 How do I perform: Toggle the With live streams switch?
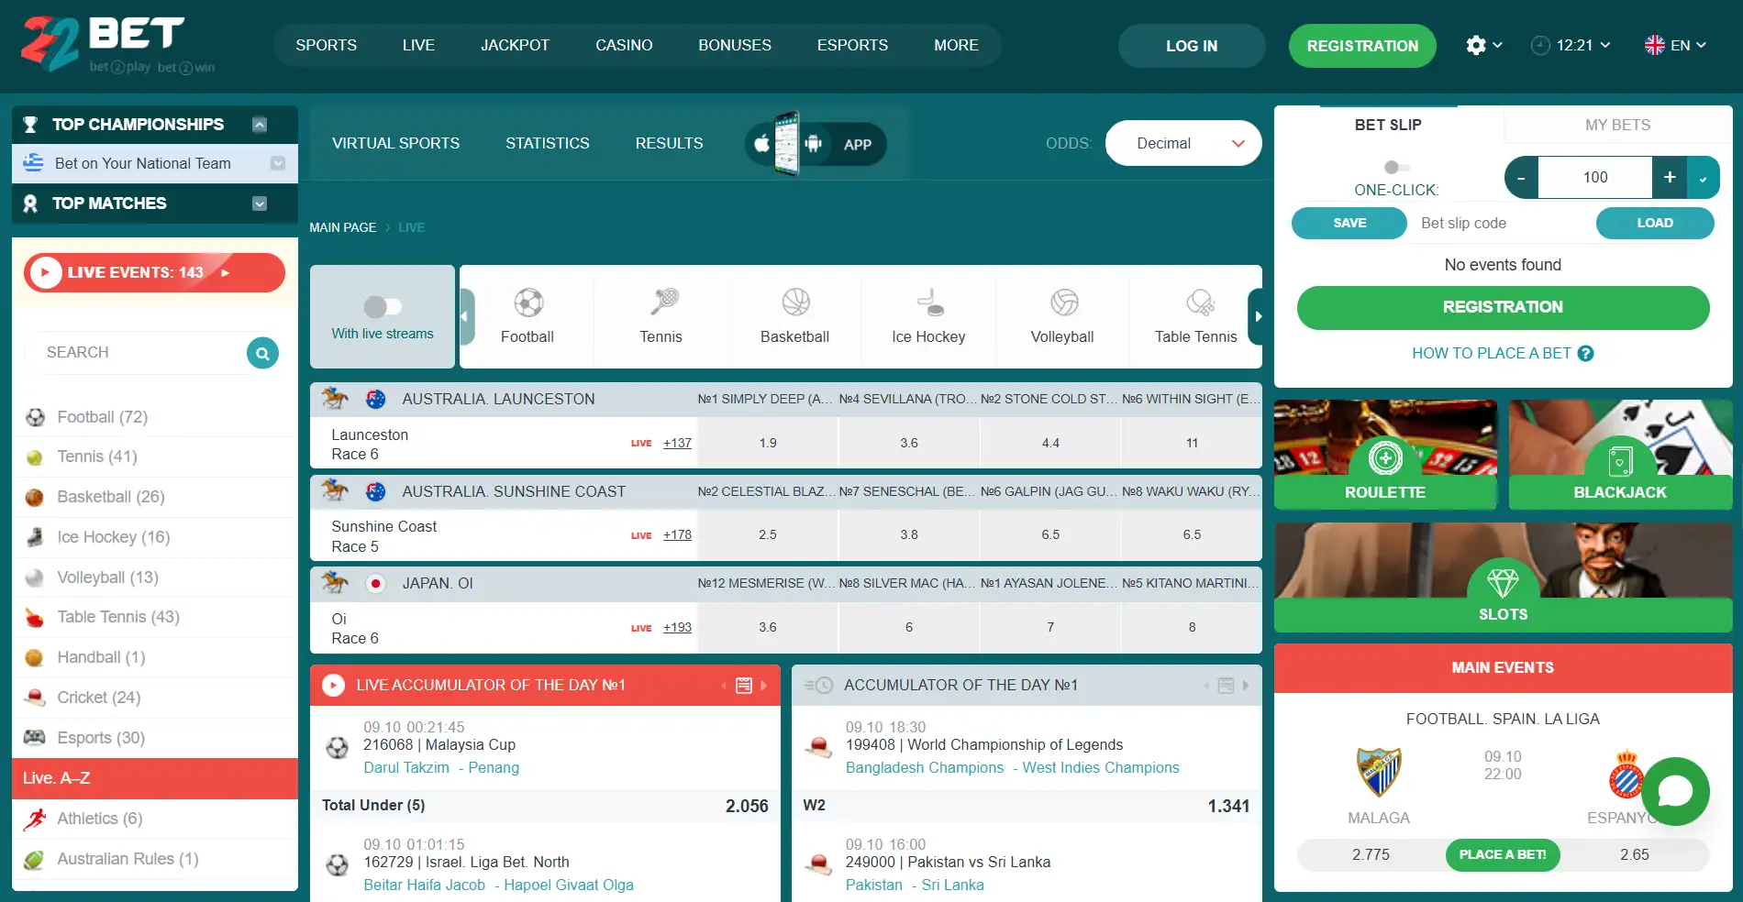(383, 306)
